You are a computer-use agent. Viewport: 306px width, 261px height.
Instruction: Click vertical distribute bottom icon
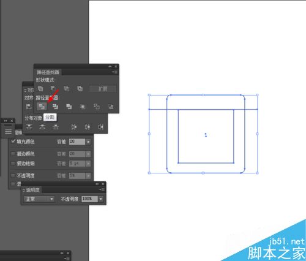[56, 127]
